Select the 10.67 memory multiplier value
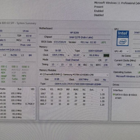 click(x=76, y=55)
